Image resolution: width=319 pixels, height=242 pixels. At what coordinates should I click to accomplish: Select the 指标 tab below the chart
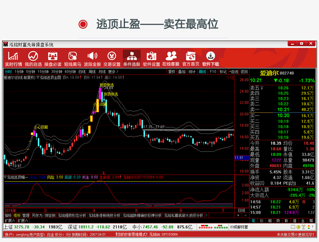point(8,215)
